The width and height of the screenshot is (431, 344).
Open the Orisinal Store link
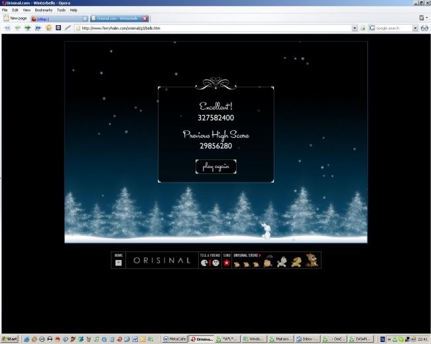point(247,255)
